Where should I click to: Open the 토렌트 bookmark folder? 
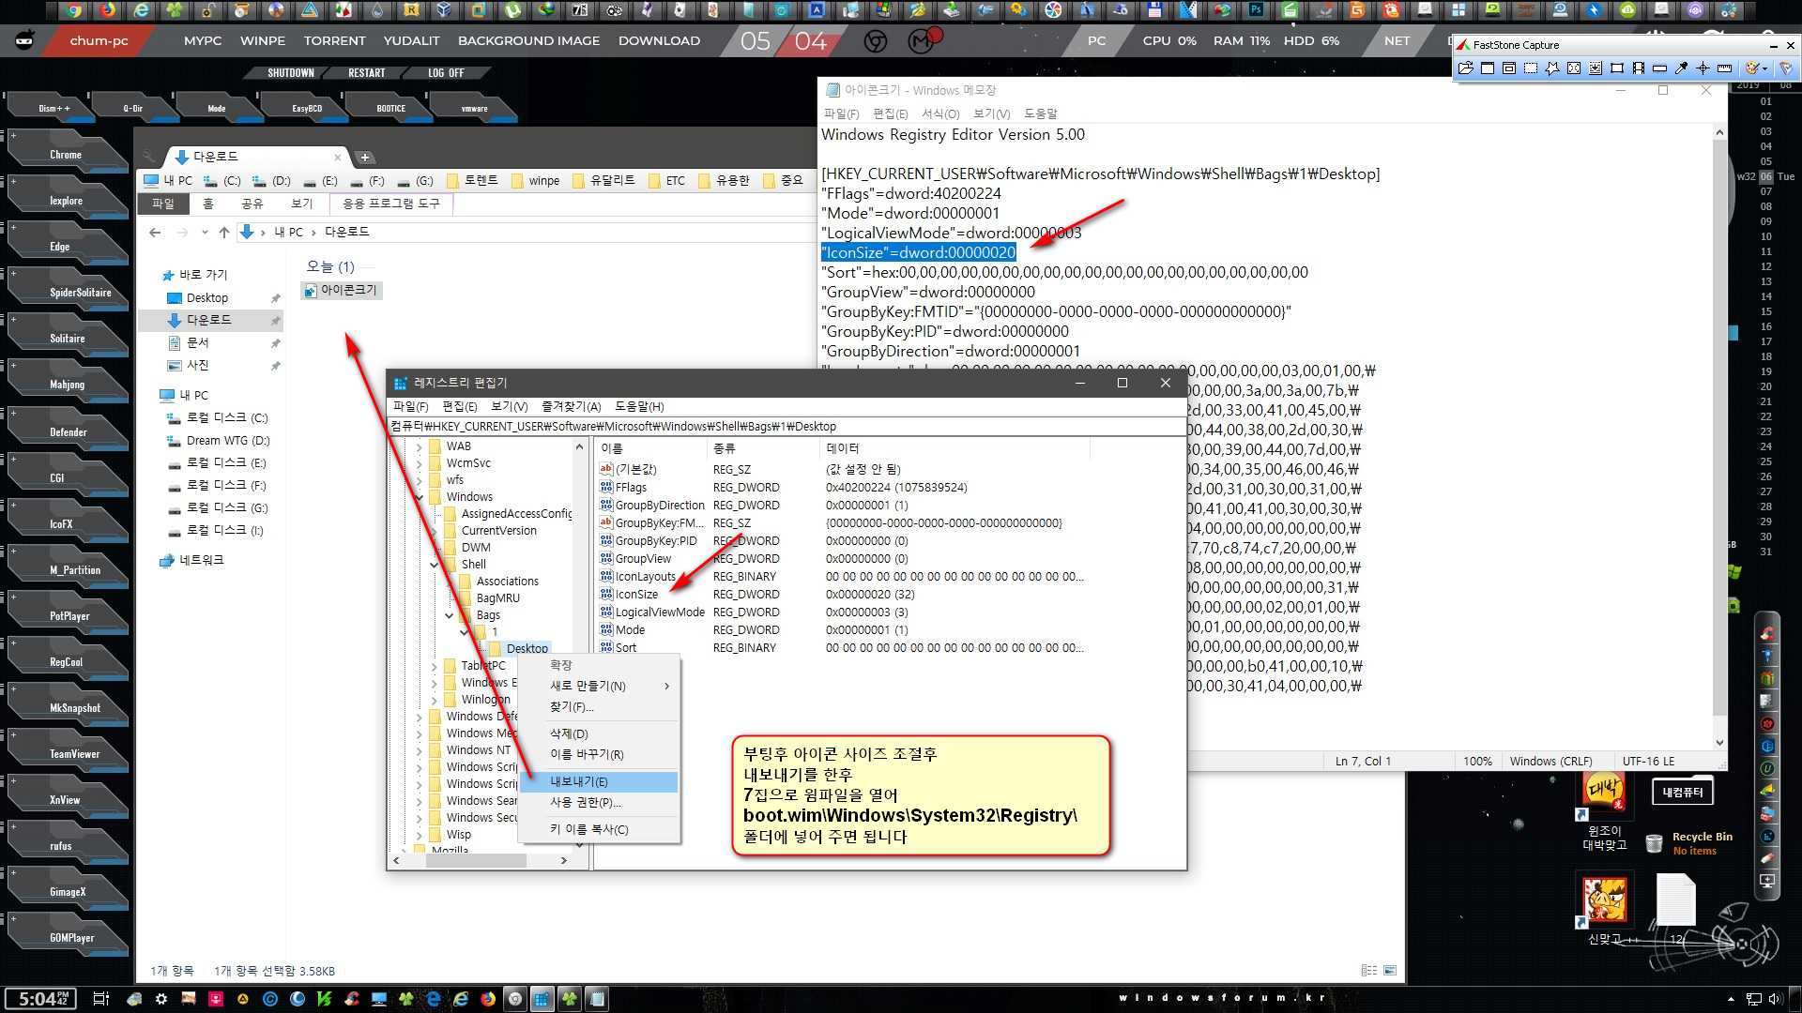472,181
